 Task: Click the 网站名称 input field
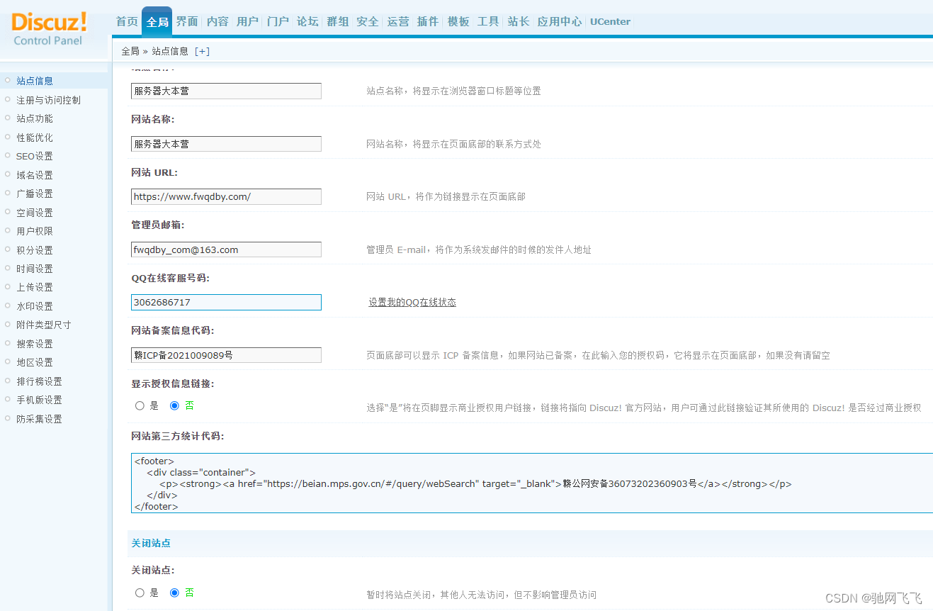226,144
